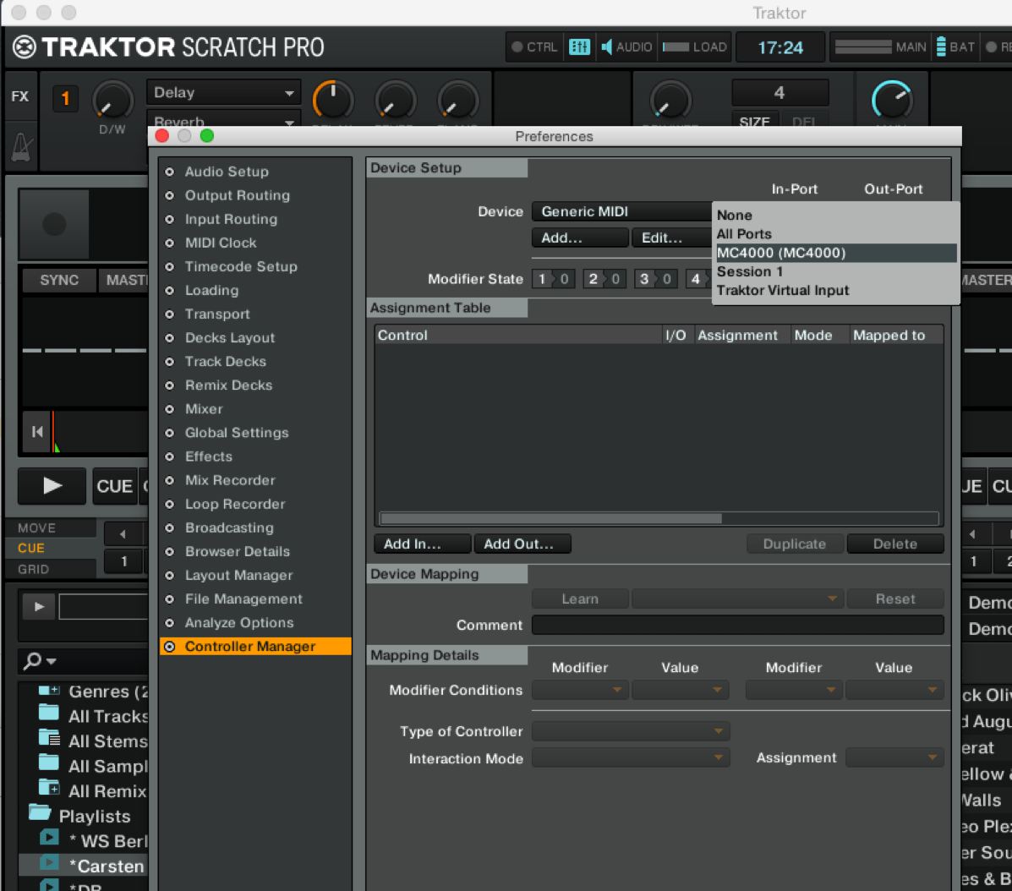Open the Delay effect dropdown
1012x891 pixels.
point(224,92)
